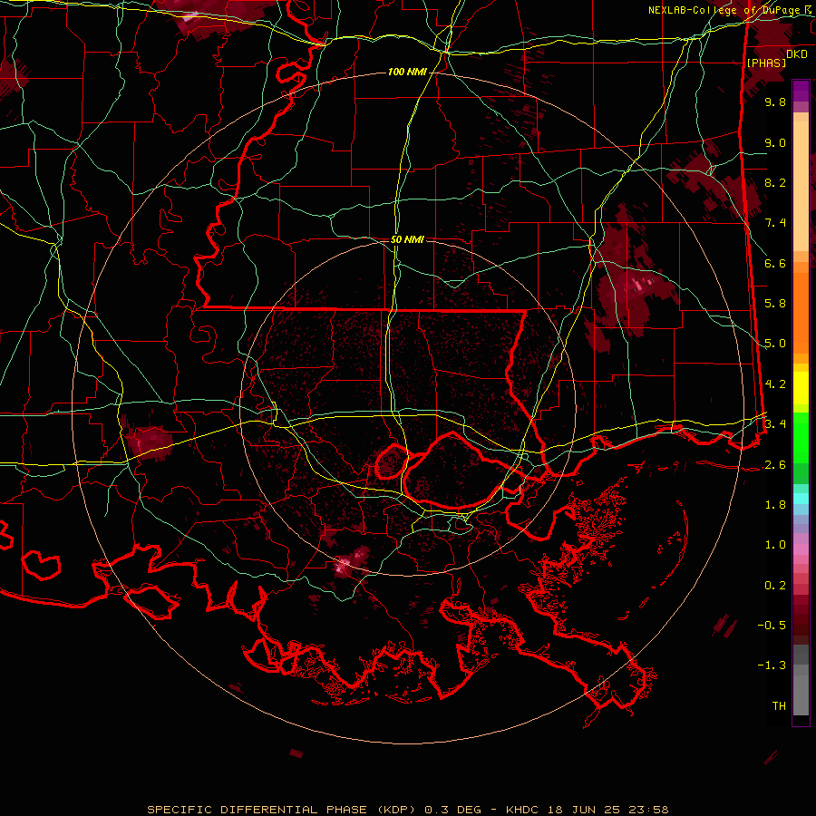This screenshot has height=816, width=816.
Task: Click the 4.2 value on color scale
Action: pyautogui.click(x=775, y=384)
